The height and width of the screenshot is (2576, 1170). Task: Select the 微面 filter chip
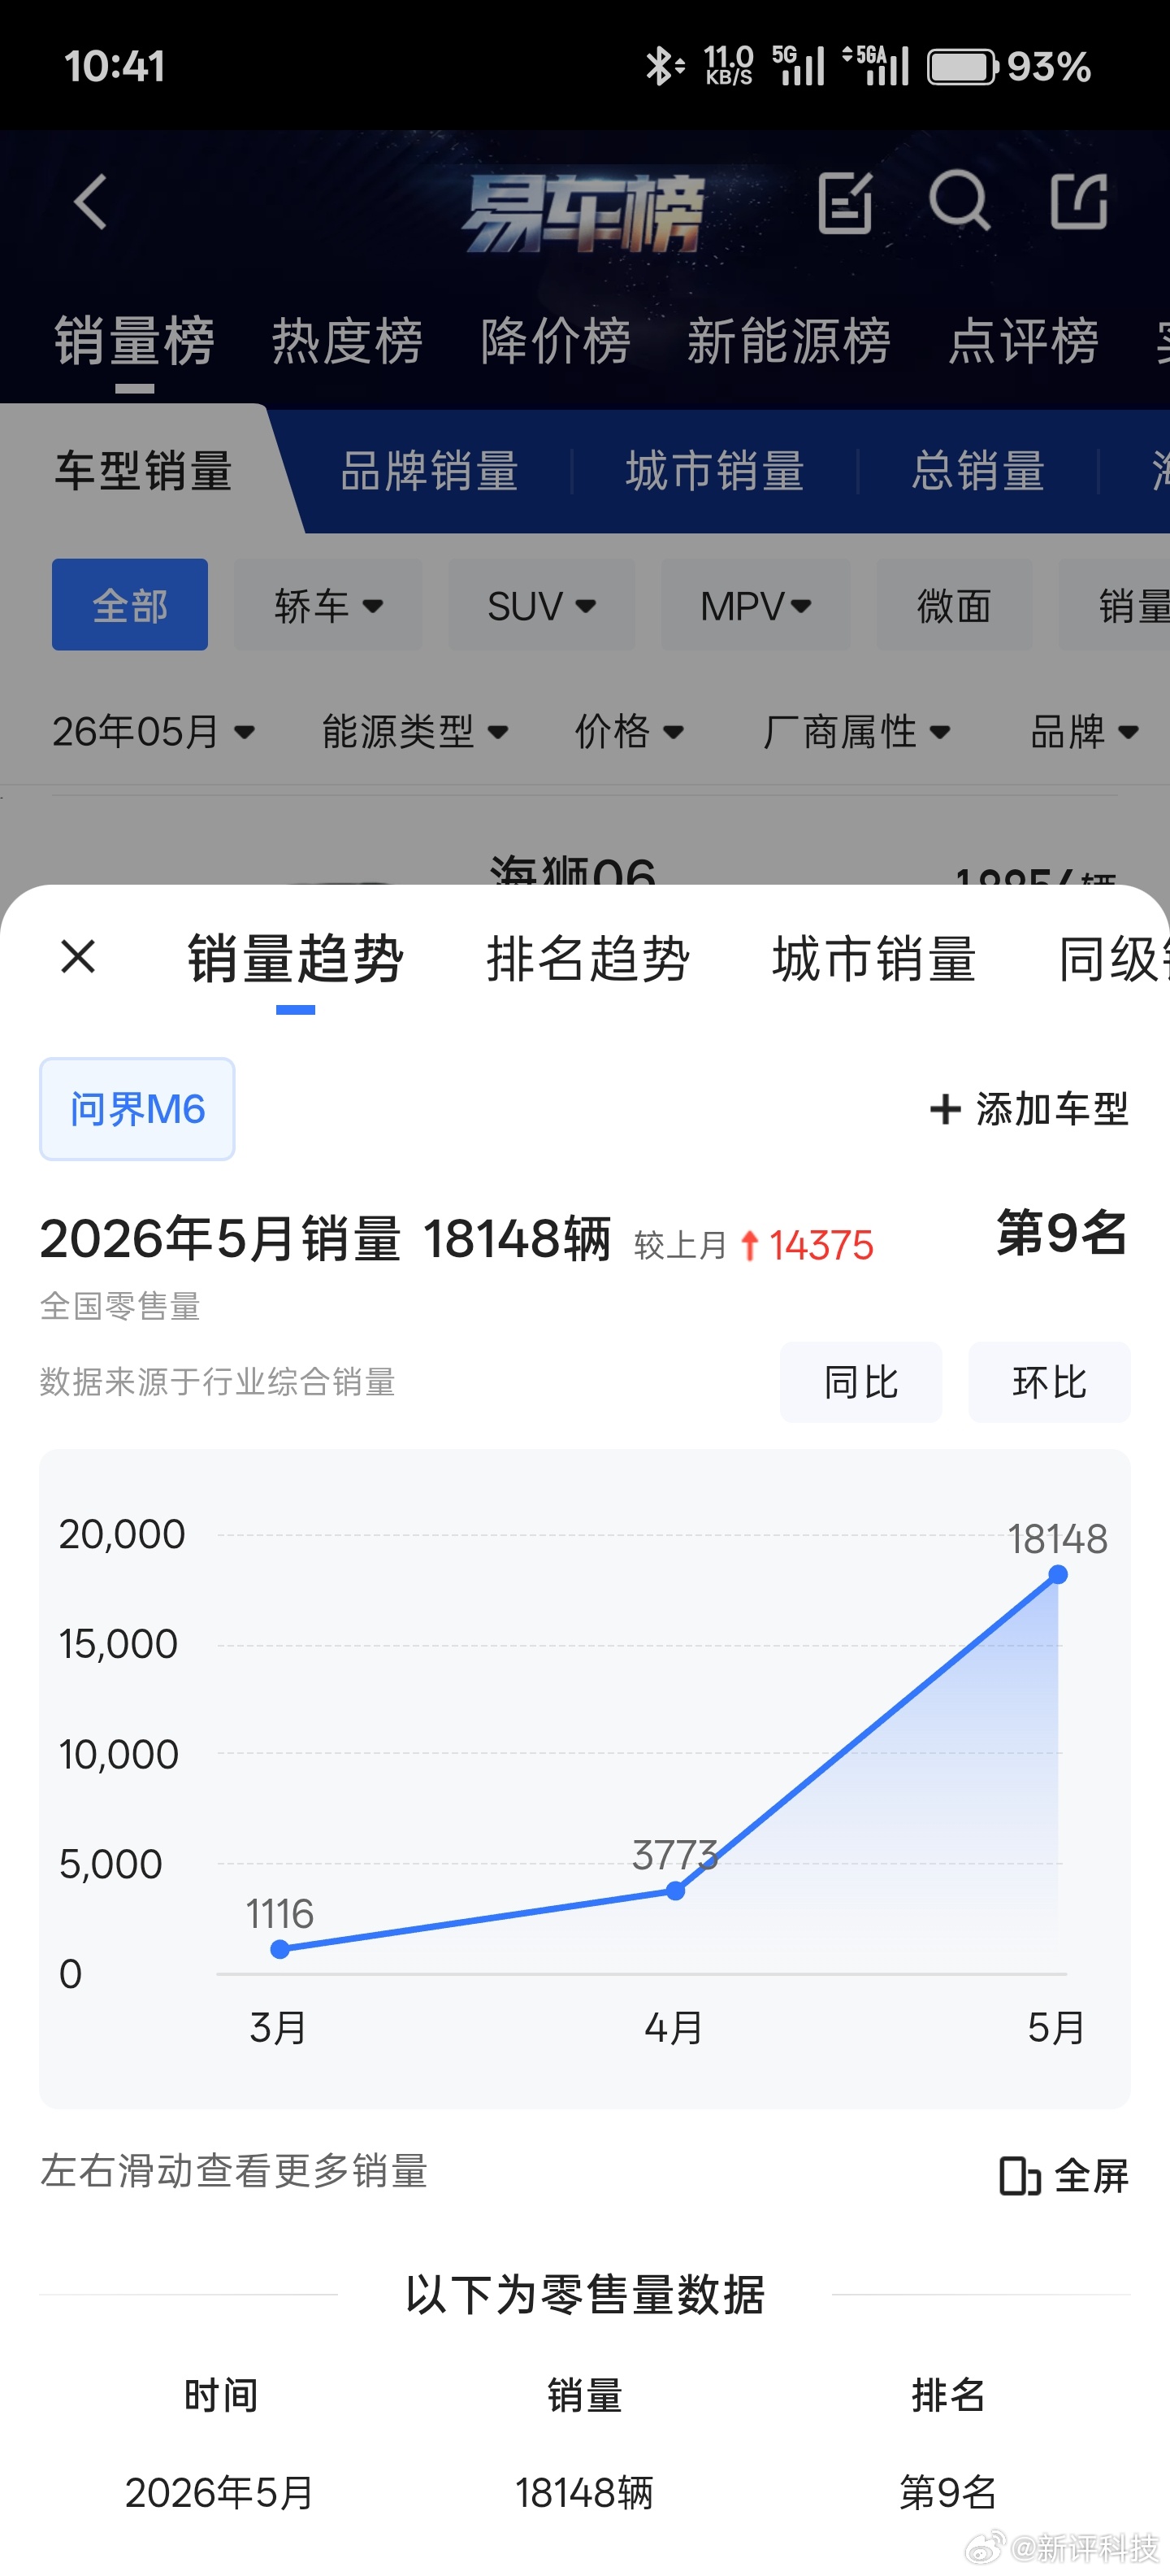pyautogui.click(x=954, y=605)
